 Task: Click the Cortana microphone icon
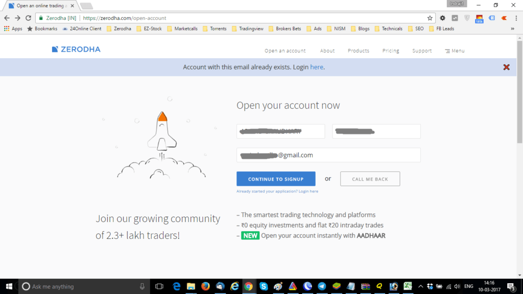(142, 286)
